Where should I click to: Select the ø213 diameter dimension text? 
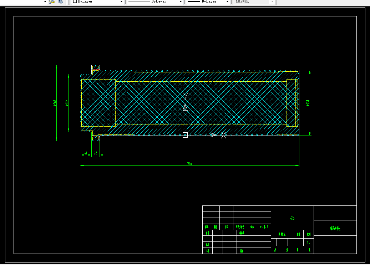coord(67,103)
